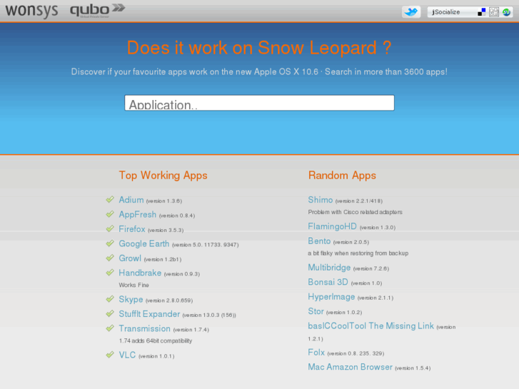Open the FlamingoHD app link

(333, 226)
